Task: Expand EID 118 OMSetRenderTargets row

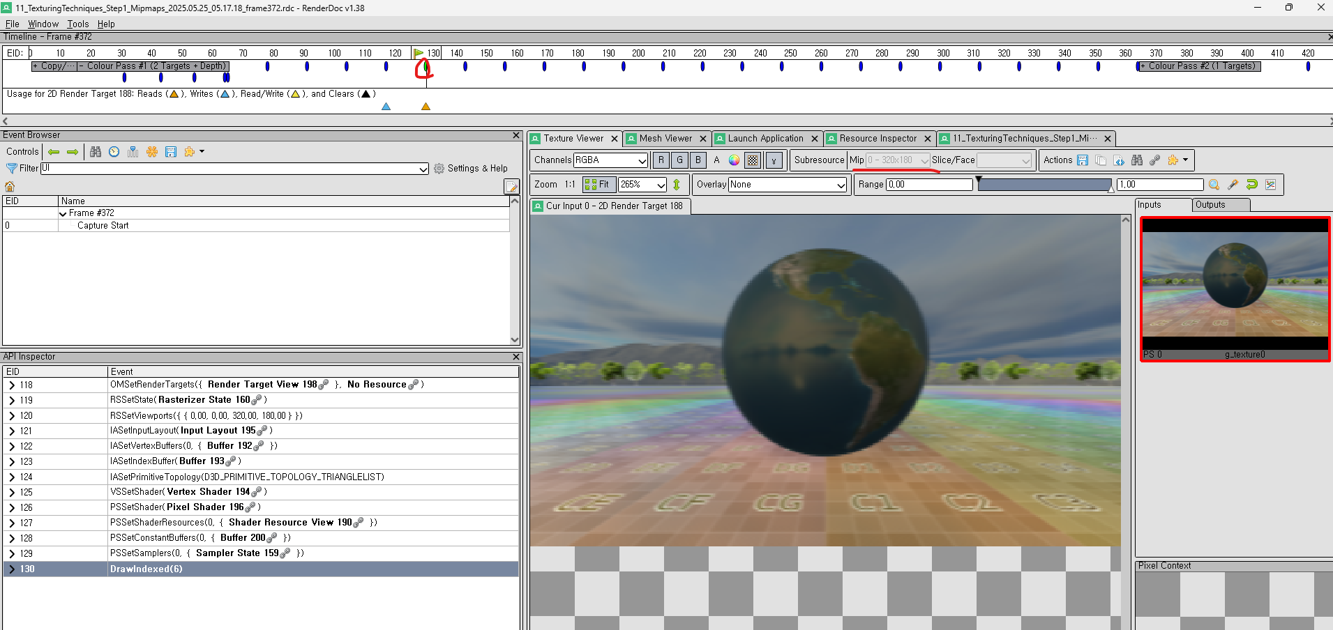Action: point(12,385)
